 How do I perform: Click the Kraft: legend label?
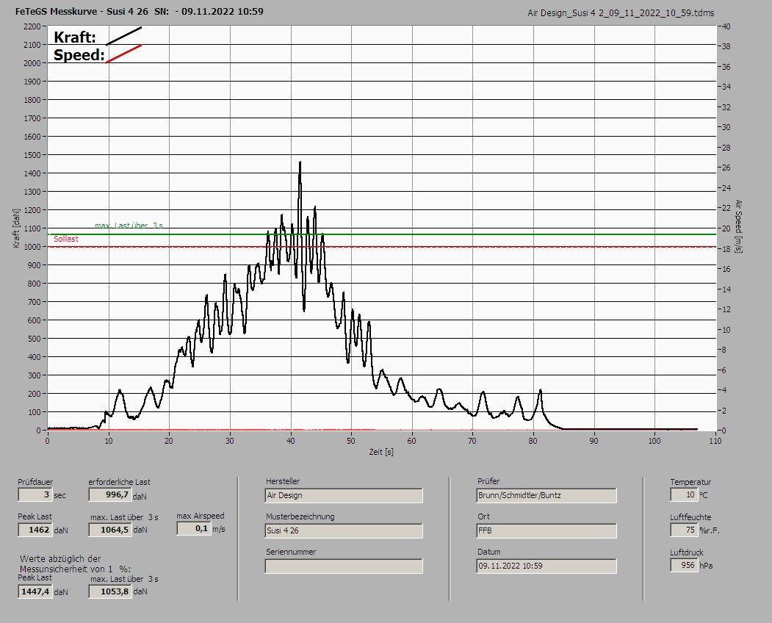74,37
